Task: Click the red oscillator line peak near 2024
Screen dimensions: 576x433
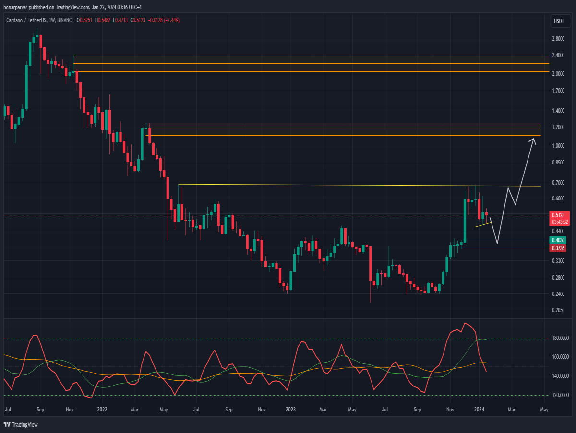Action: click(x=464, y=324)
